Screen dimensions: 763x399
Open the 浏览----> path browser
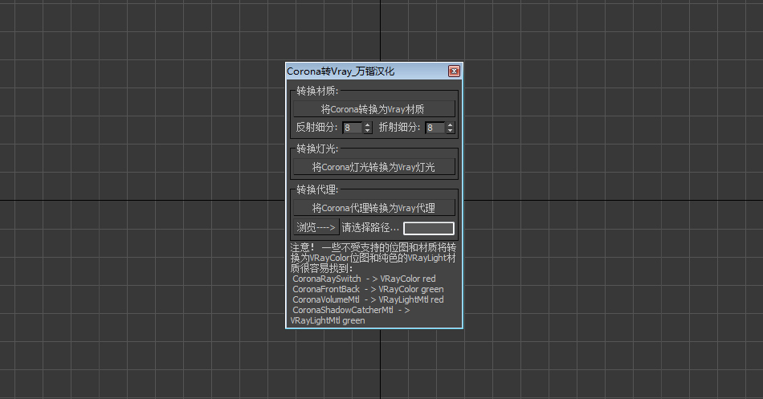click(316, 227)
